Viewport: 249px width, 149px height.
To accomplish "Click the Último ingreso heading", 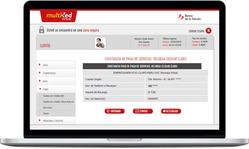I will [170, 39].
